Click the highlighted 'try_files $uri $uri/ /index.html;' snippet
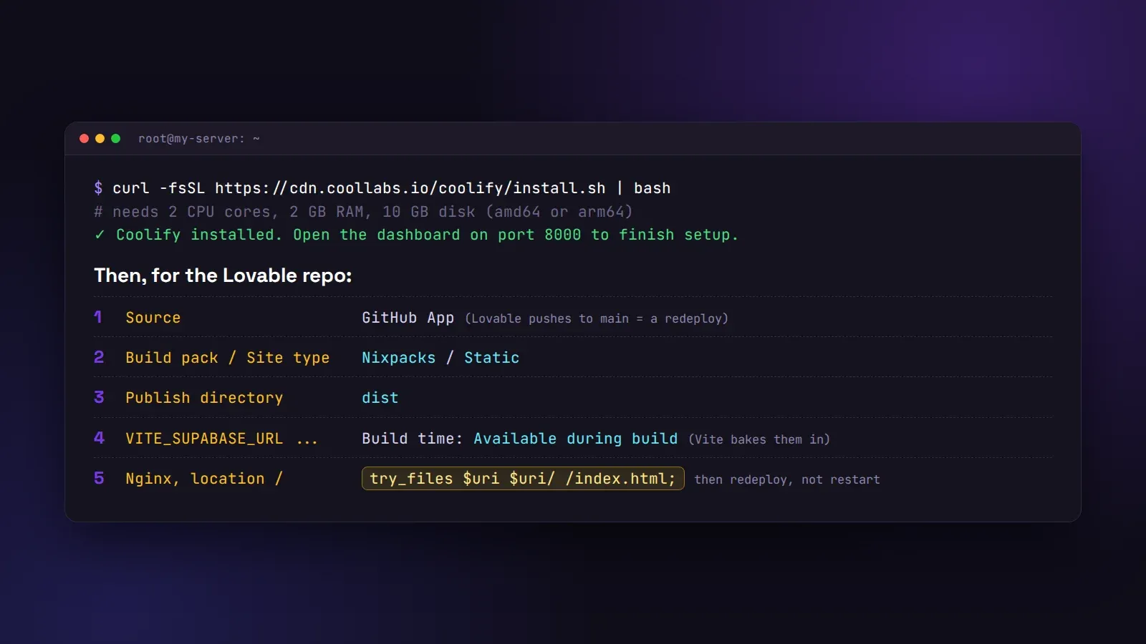Image resolution: width=1146 pixels, height=644 pixels. pos(523,479)
